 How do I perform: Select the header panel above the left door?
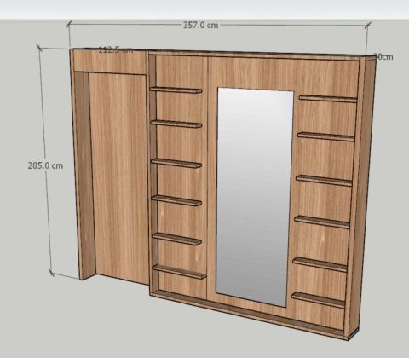click(x=109, y=62)
